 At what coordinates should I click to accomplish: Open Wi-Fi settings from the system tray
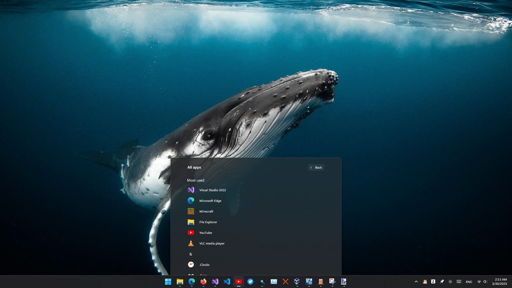(x=479, y=282)
